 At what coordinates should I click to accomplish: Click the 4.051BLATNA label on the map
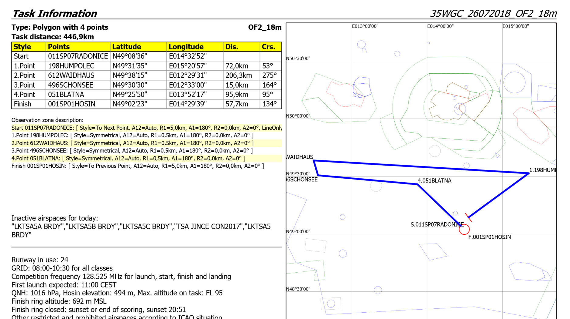pyautogui.click(x=434, y=181)
